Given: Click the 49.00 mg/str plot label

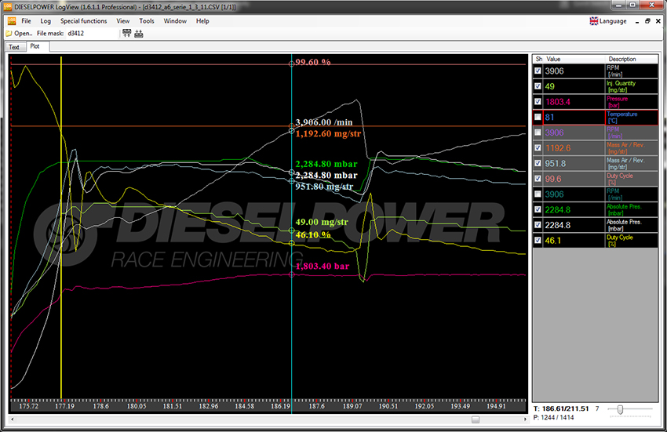Looking at the screenshot, I should (322, 222).
